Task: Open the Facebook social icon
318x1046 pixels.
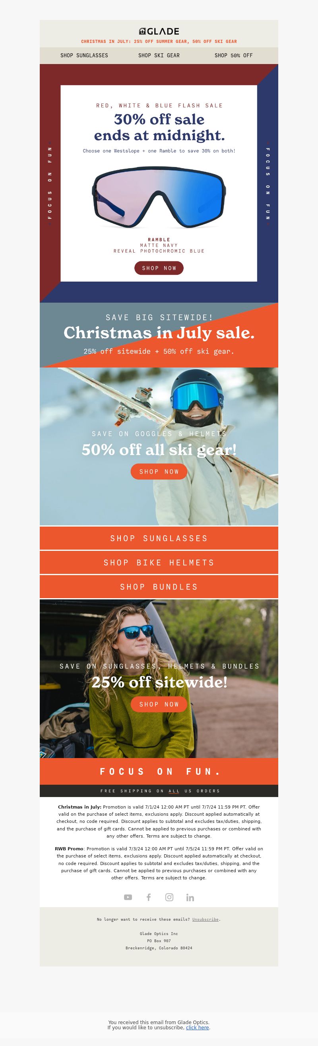Action: [x=148, y=897]
